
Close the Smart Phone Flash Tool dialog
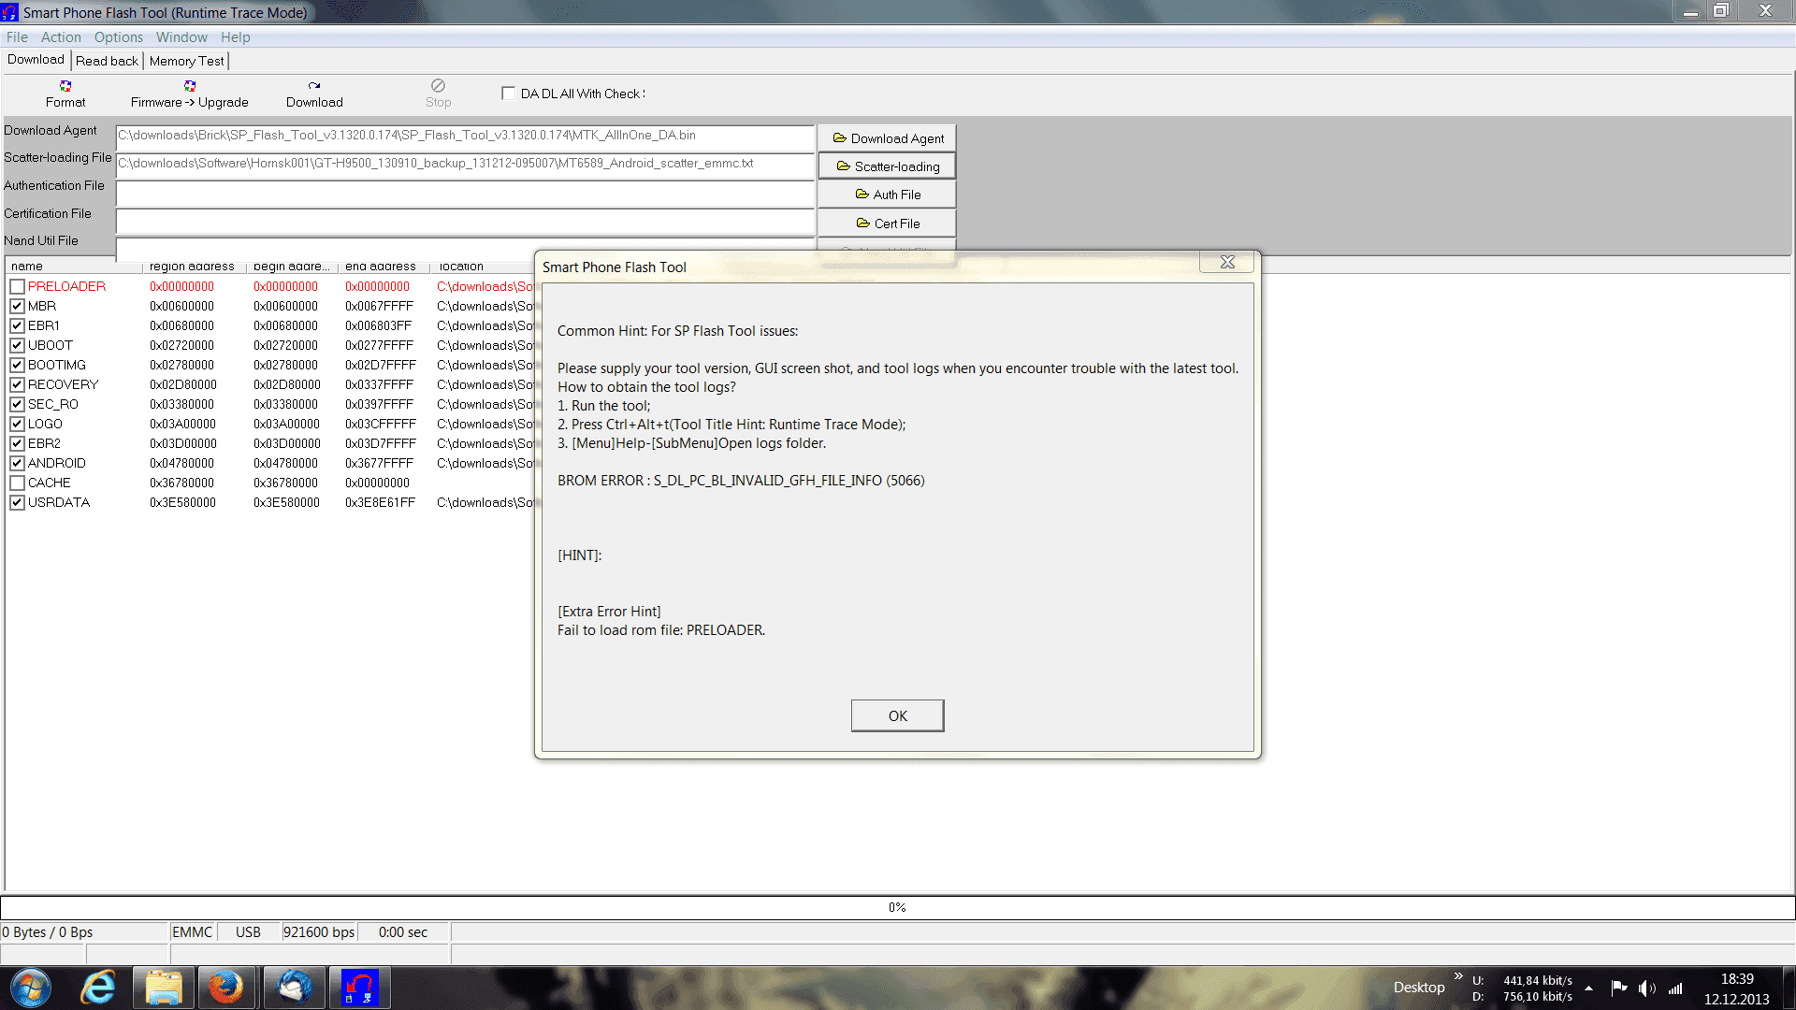[1227, 262]
